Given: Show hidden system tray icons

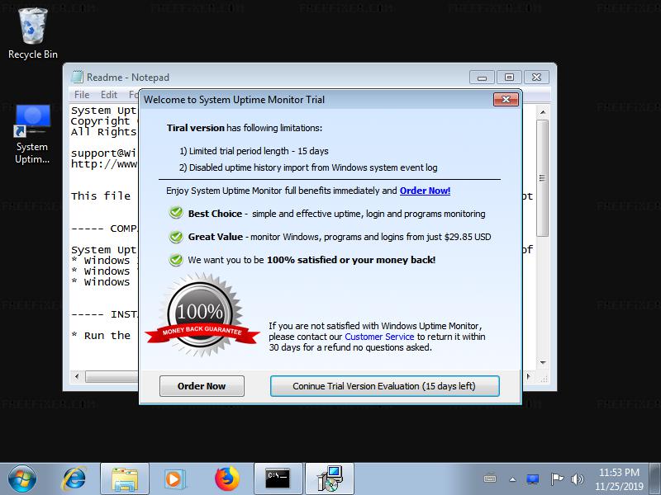Looking at the screenshot, I should tap(512, 479).
